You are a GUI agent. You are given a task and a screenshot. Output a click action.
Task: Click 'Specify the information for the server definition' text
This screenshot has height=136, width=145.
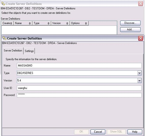pos(31,59)
